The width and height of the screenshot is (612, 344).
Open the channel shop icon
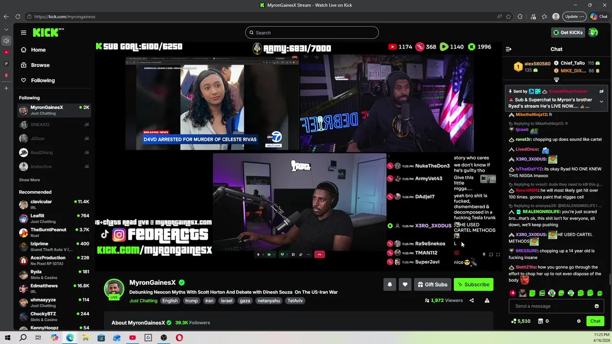coord(540,321)
